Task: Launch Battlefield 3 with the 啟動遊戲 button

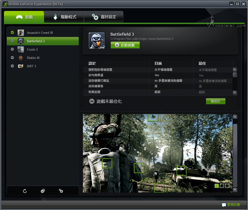Action: click(x=125, y=45)
